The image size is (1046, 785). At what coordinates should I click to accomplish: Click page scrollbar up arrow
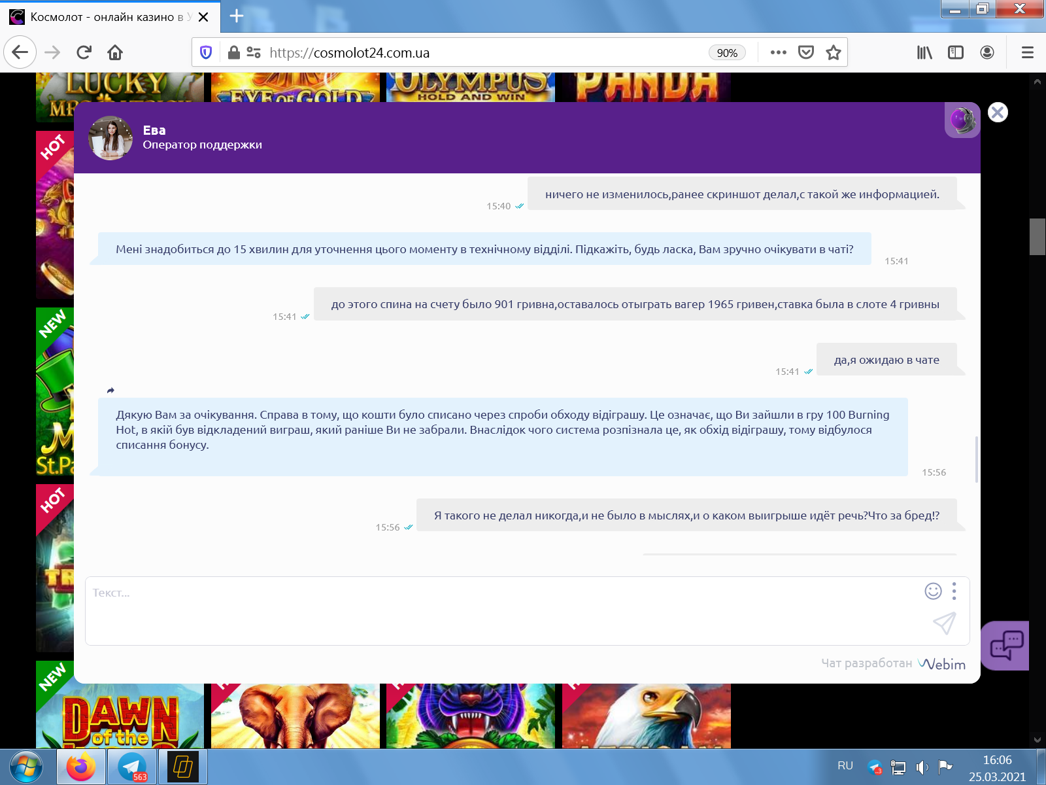pos(1038,82)
